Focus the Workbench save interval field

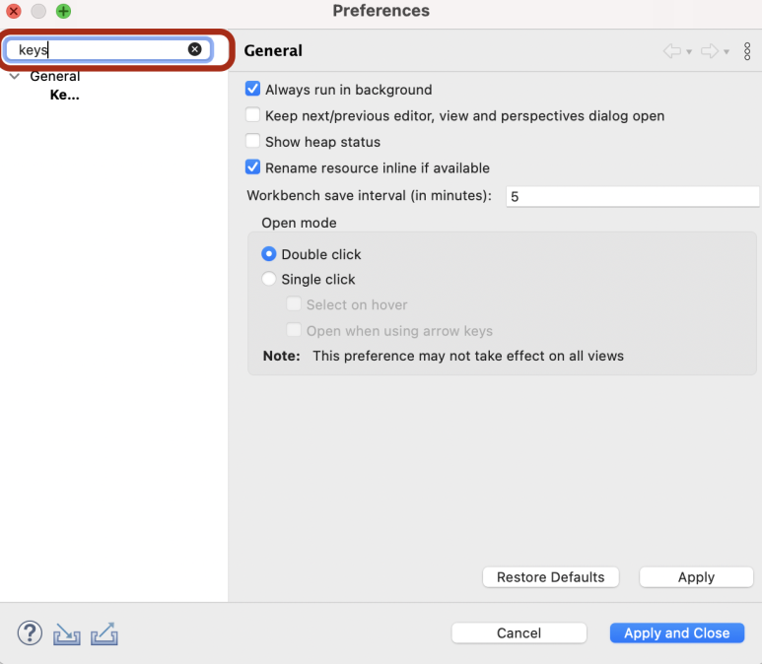(x=632, y=196)
